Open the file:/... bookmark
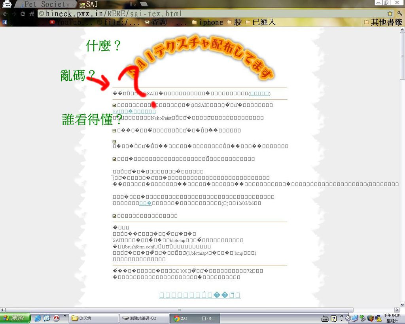Screen dimensions: 405x324 (119, 22)
